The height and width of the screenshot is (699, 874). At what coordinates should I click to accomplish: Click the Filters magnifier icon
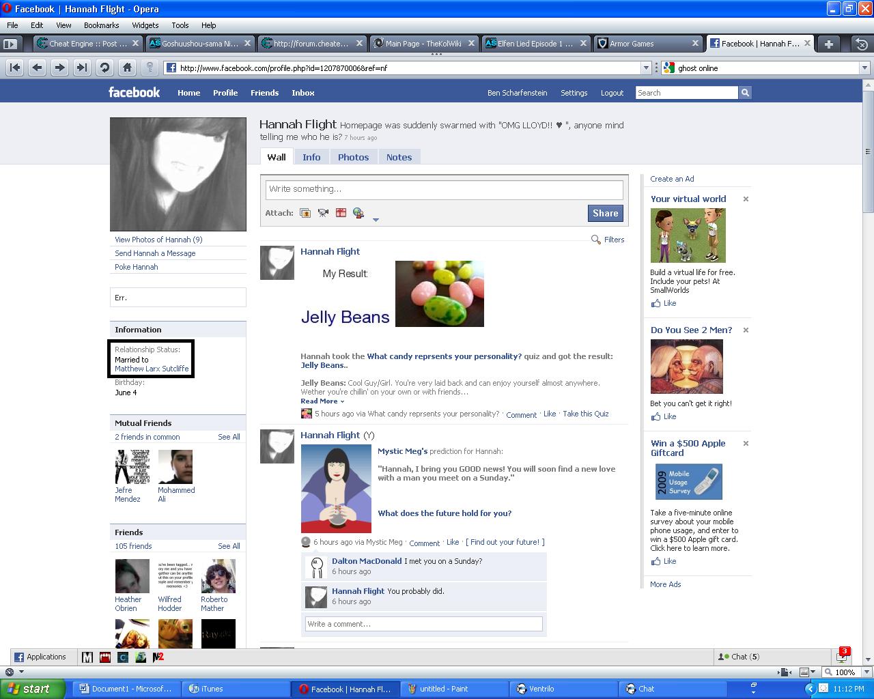pos(596,240)
